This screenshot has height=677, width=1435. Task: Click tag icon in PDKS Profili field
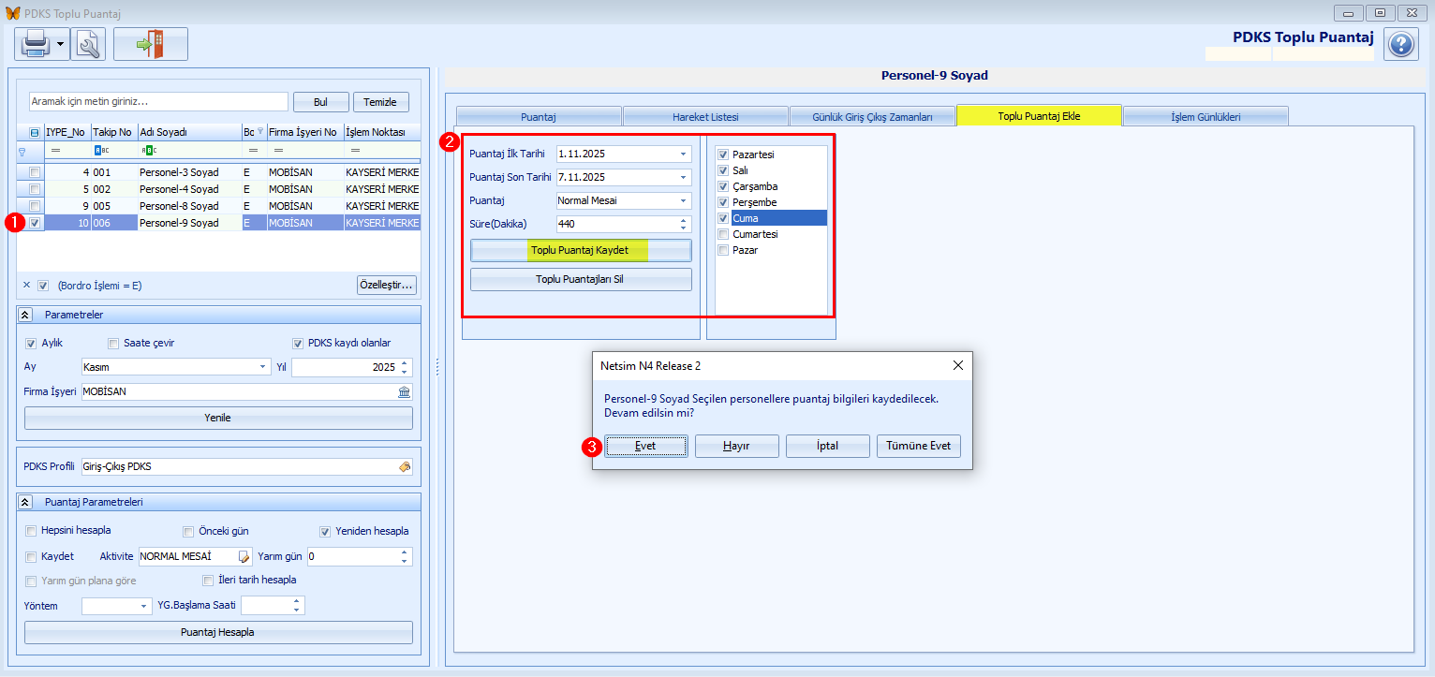pos(405,466)
